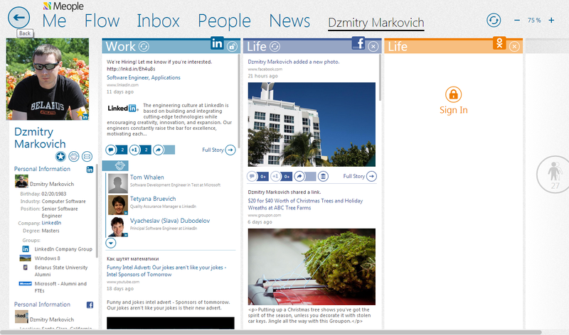Expand more connections with down arrow

click(111, 243)
